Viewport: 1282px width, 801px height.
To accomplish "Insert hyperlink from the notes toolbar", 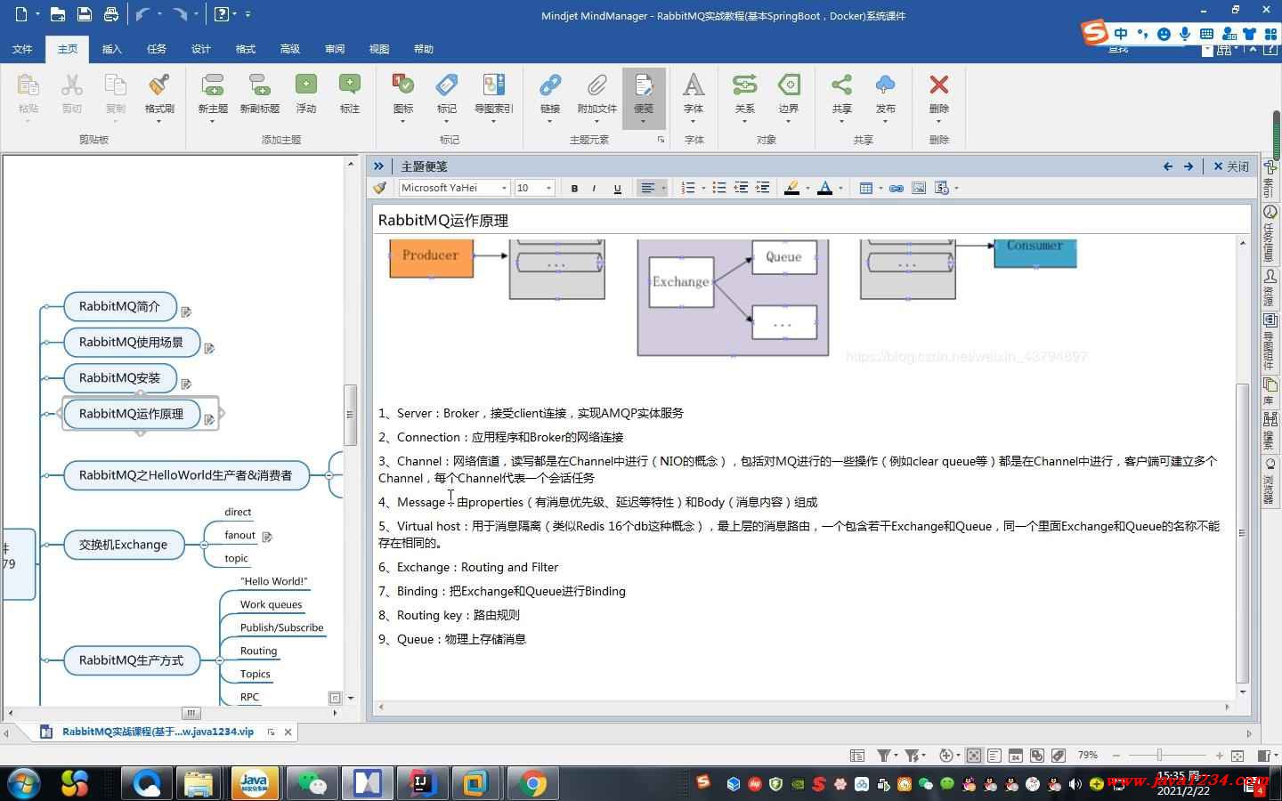I will (x=897, y=188).
